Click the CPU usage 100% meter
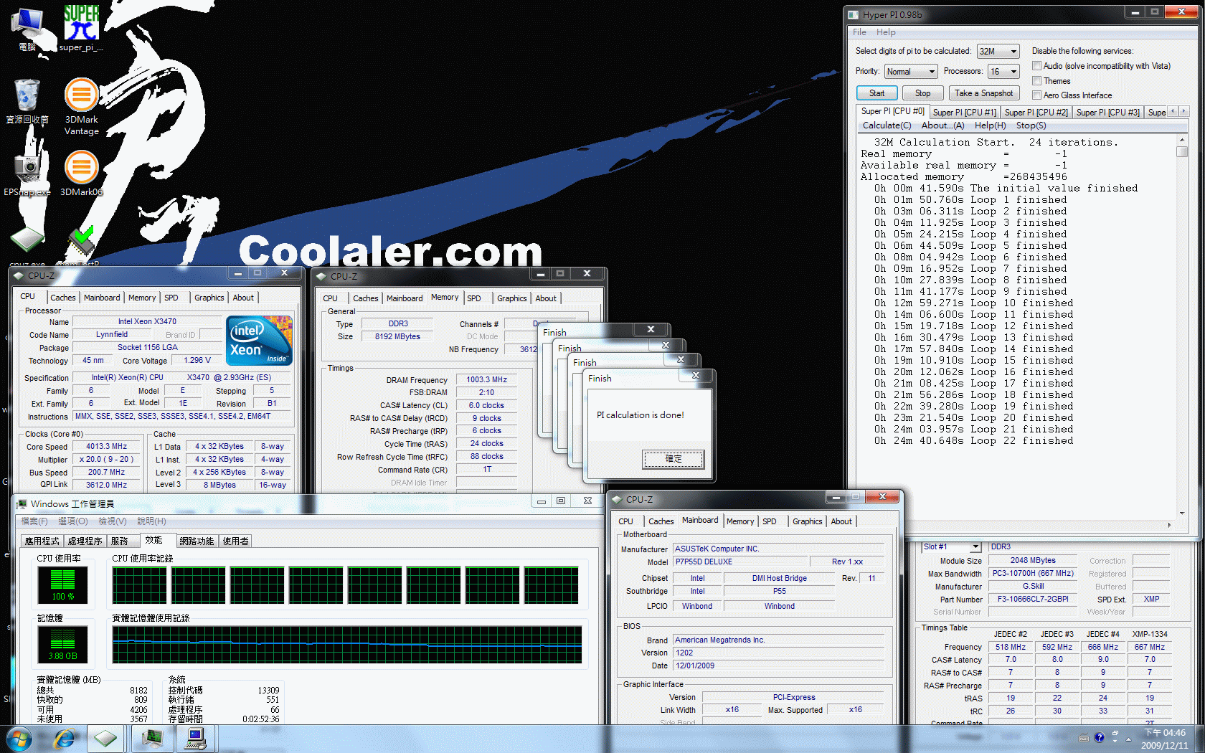 (x=62, y=584)
